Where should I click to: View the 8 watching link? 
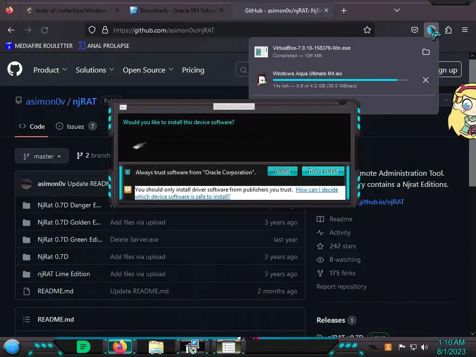(x=338, y=259)
